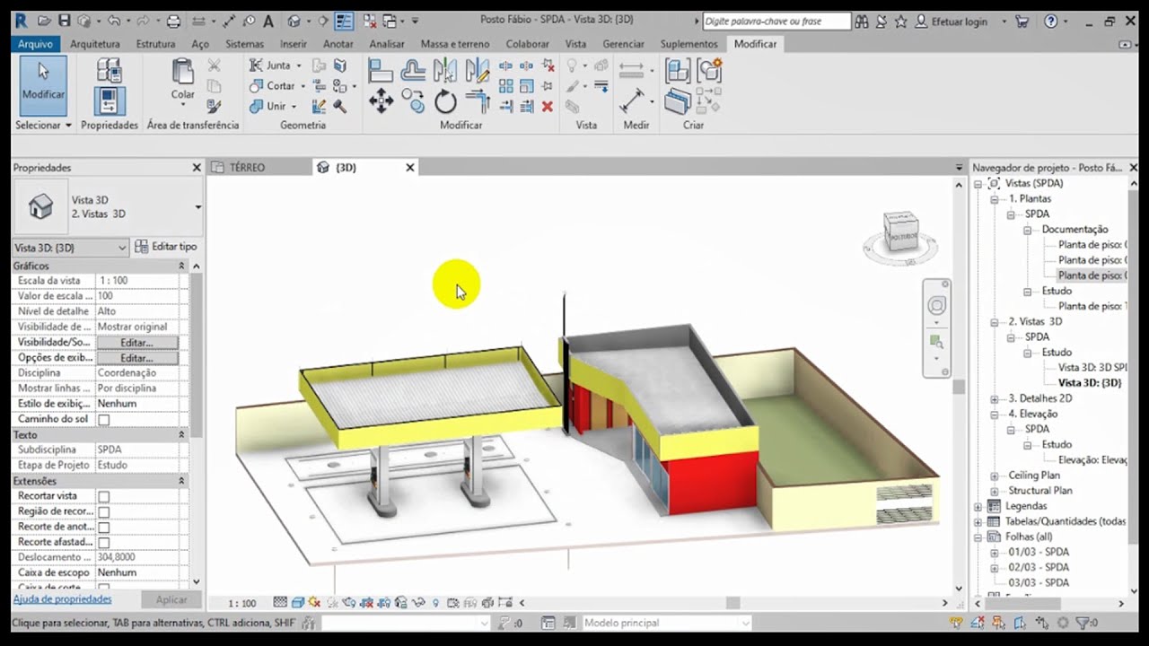Select the Copy tool in Modificar panel
This screenshot has height=646, width=1149.
click(413, 101)
